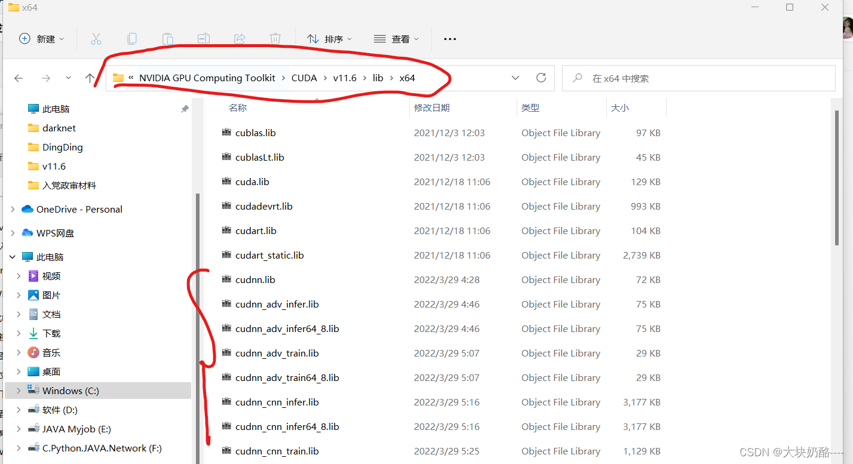Click the Paste icon in the toolbar

[167, 38]
